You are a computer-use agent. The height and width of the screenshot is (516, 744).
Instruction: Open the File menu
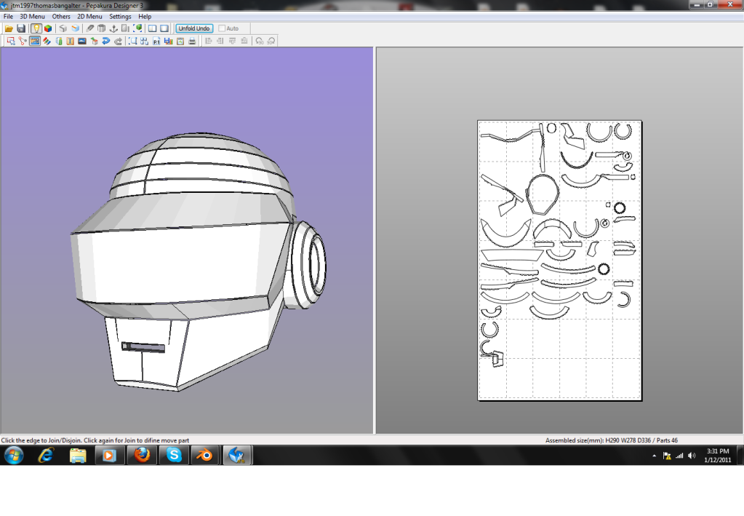[x=9, y=16]
